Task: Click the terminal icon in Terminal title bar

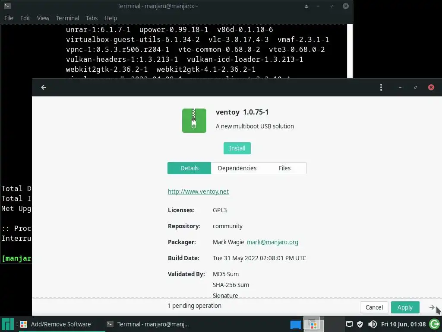Action: [7, 6]
